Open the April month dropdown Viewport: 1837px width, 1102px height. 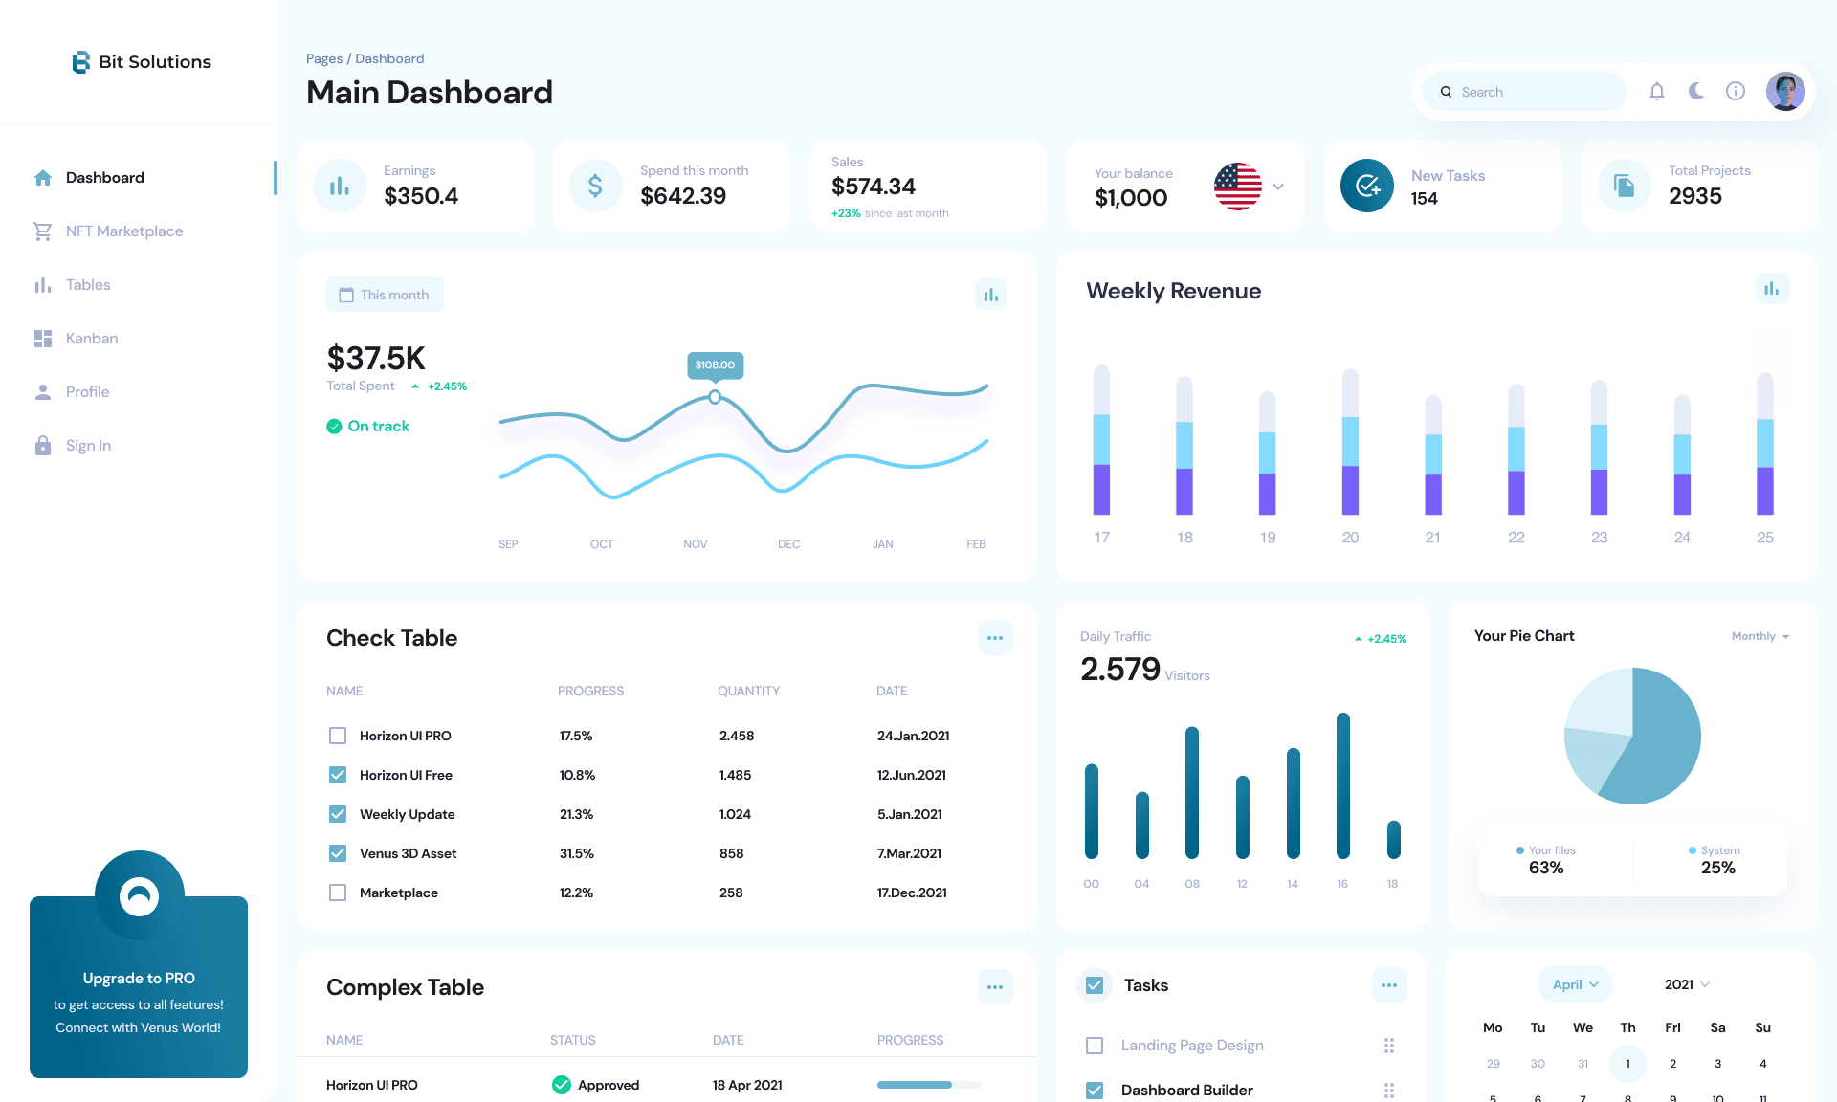point(1575,984)
